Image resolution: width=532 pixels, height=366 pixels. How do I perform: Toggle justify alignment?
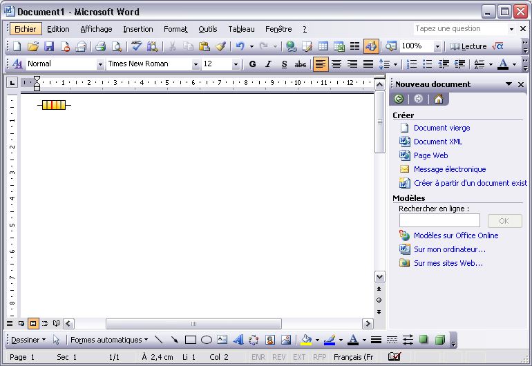tap(368, 64)
